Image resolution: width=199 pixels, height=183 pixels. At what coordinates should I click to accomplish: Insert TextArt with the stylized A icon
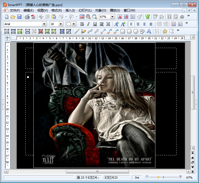[149, 31]
